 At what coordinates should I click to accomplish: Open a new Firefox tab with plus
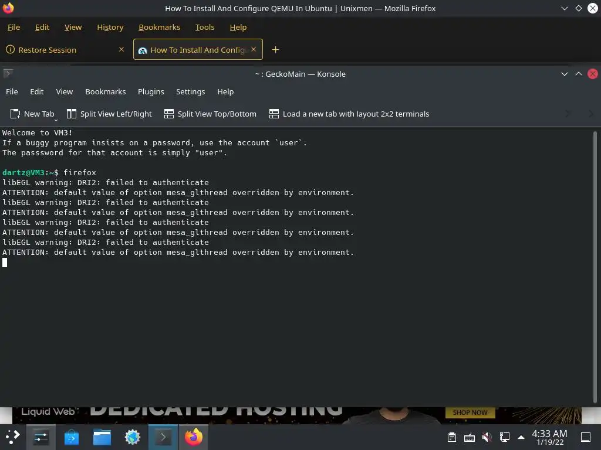[x=275, y=50]
